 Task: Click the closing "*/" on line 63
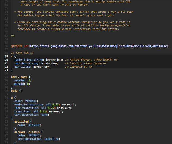point(13,36)
